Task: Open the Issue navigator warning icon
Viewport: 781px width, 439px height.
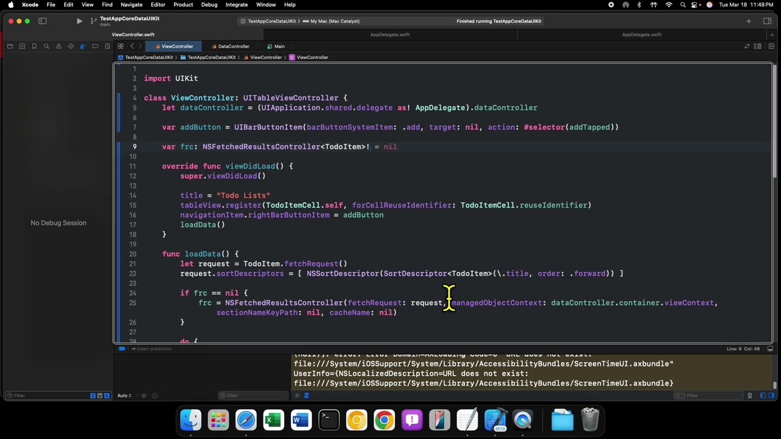Action: click(59, 46)
